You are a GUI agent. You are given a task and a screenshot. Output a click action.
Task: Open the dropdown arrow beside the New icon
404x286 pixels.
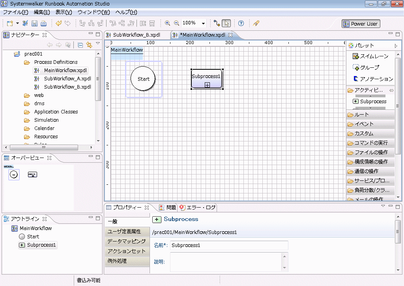pos(17,23)
